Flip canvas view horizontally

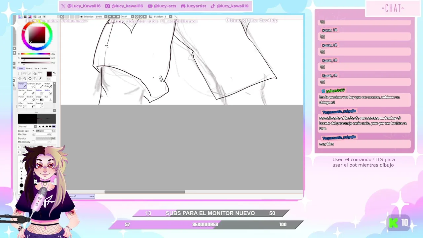(150, 17)
